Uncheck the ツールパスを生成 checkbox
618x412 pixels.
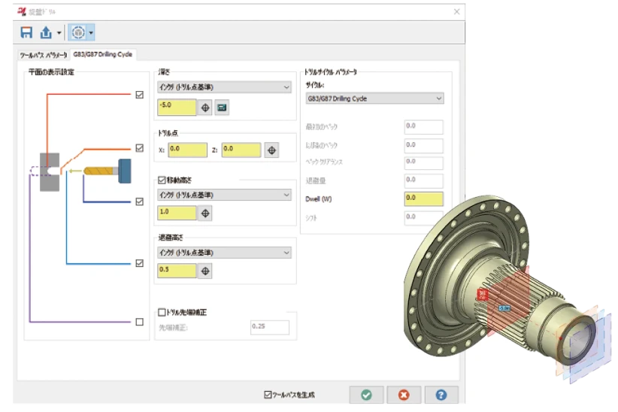pyautogui.click(x=268, y=395)
